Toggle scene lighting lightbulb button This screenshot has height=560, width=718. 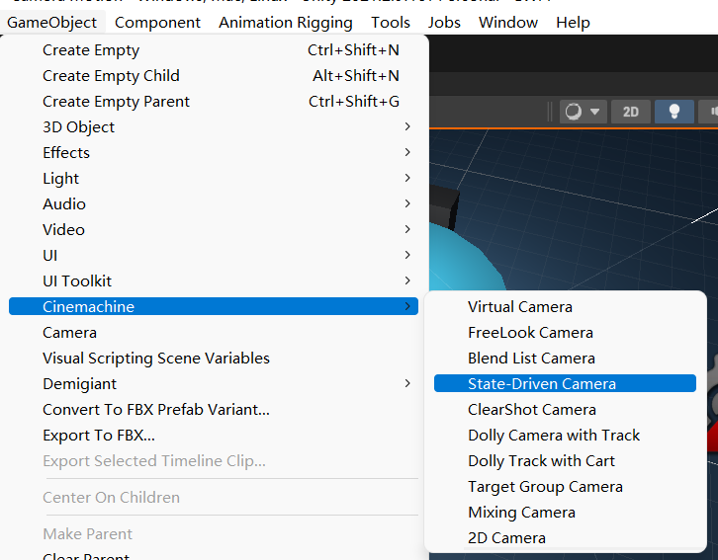pos(674,112)
